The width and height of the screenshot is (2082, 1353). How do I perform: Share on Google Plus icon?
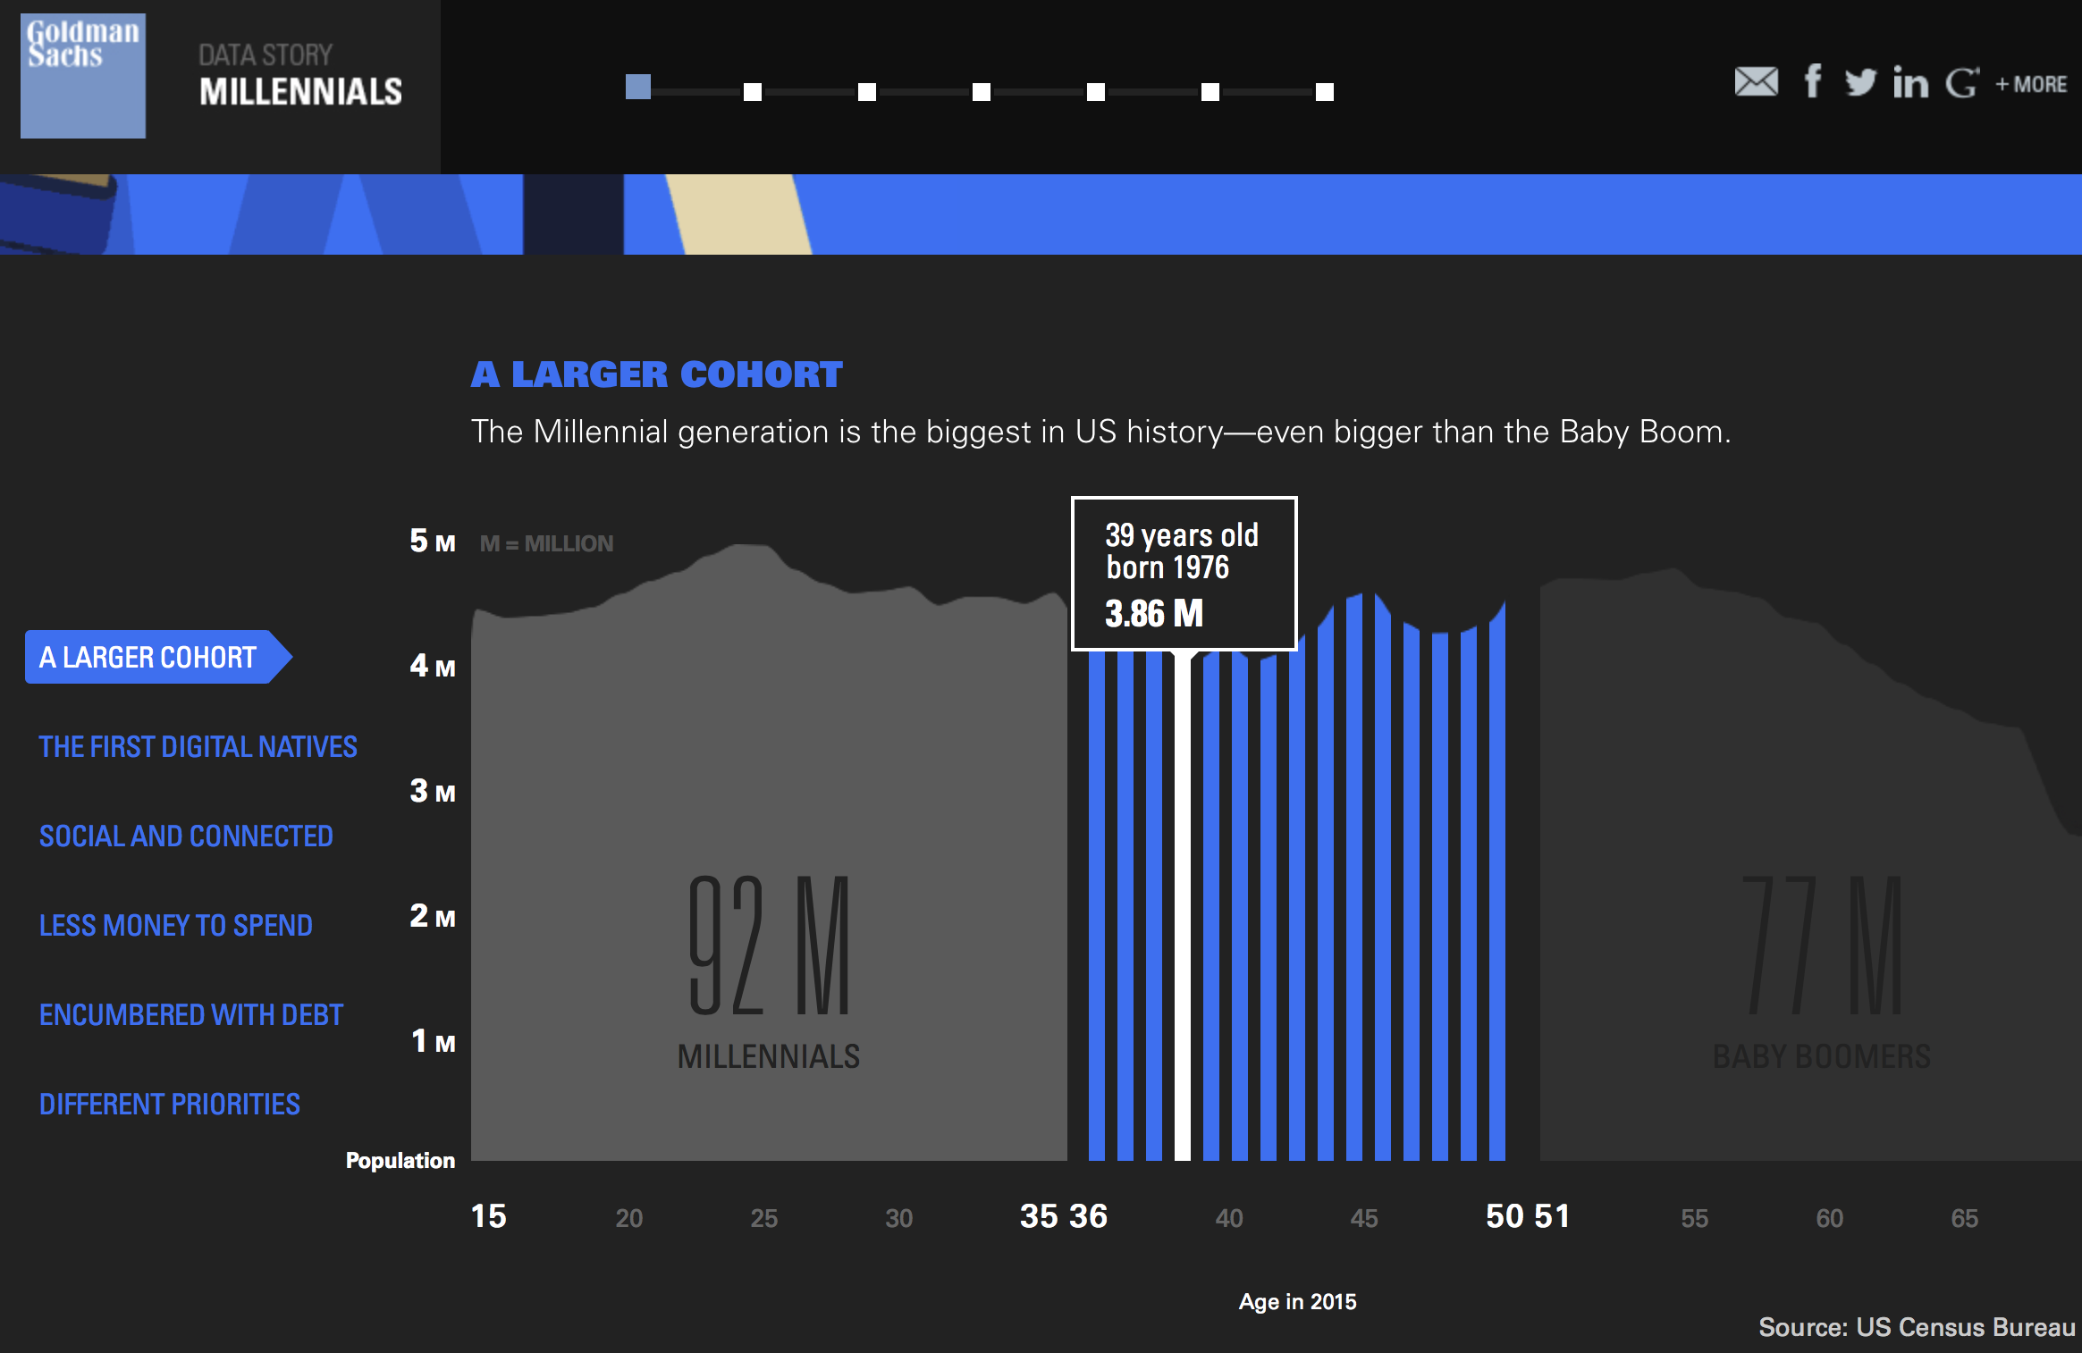(x=1962, y=82)
